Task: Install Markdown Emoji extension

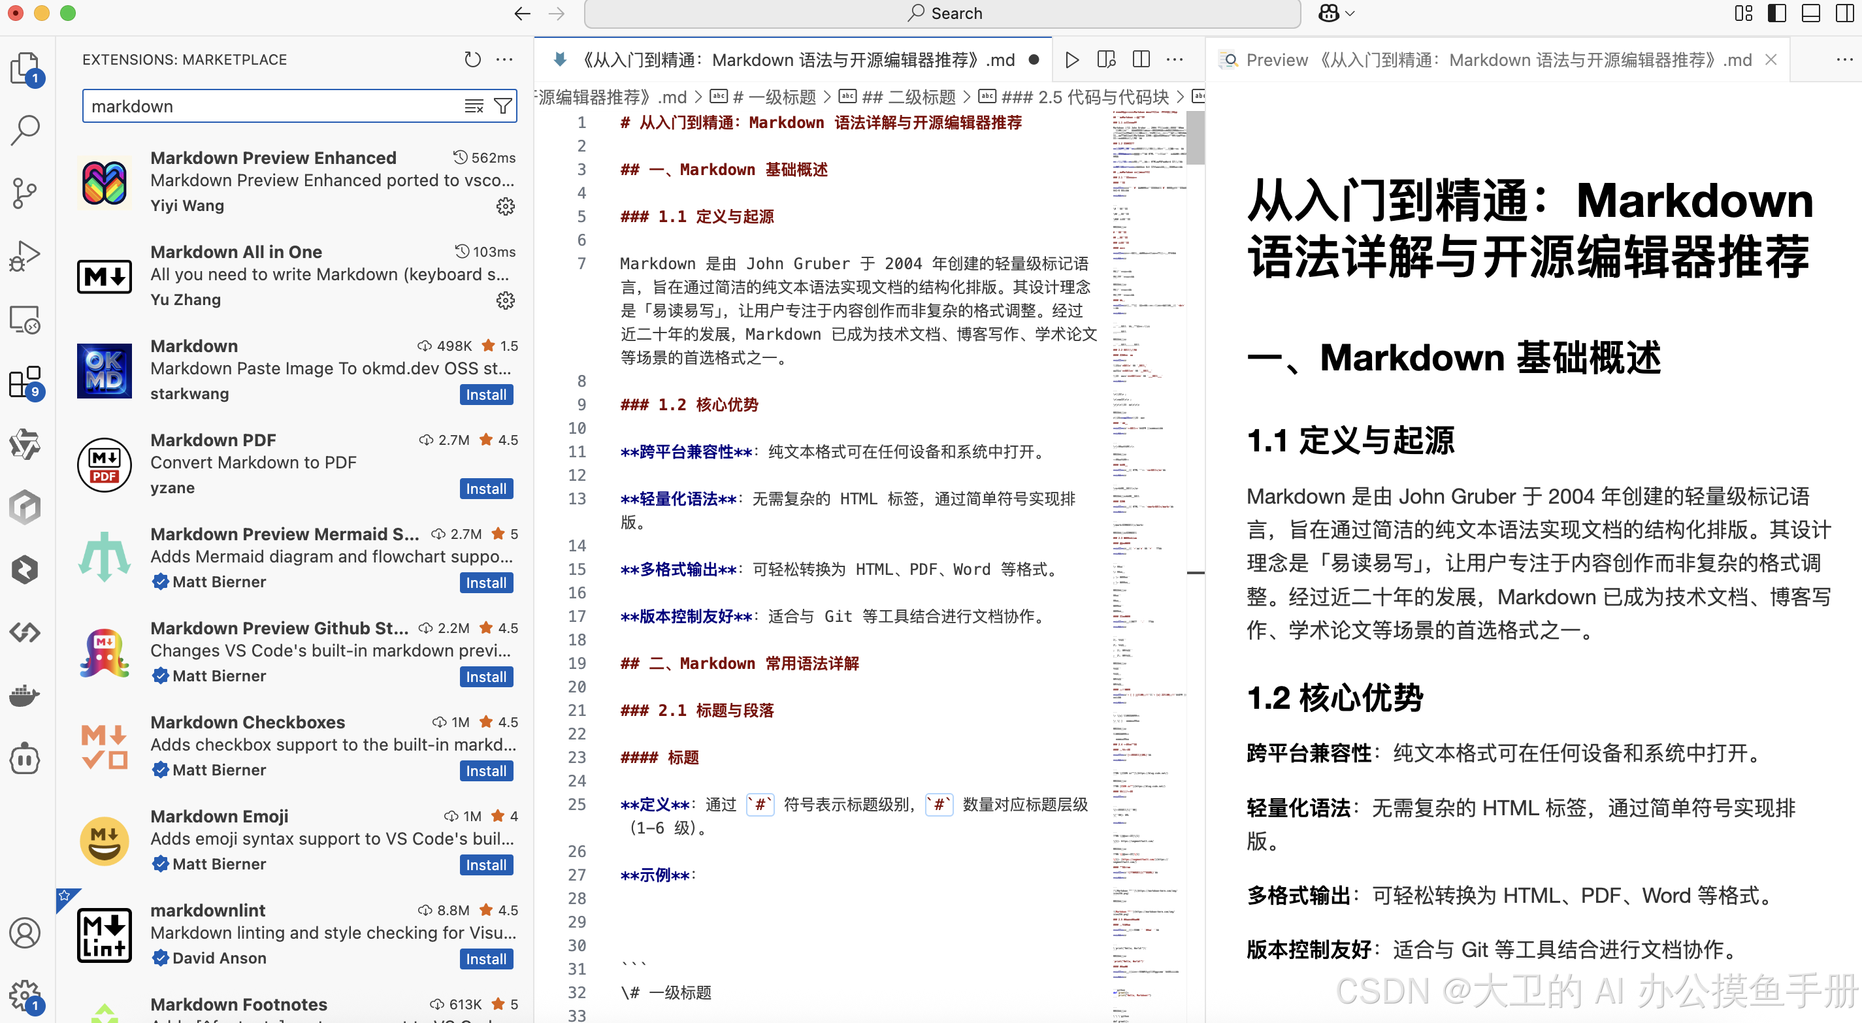Action: 485,865
